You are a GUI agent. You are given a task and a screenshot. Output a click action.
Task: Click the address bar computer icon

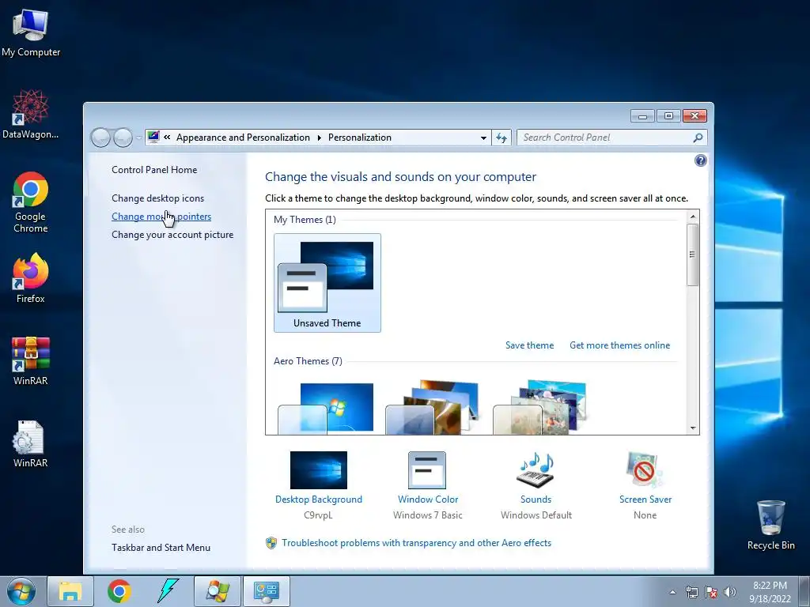click(153, 138)
